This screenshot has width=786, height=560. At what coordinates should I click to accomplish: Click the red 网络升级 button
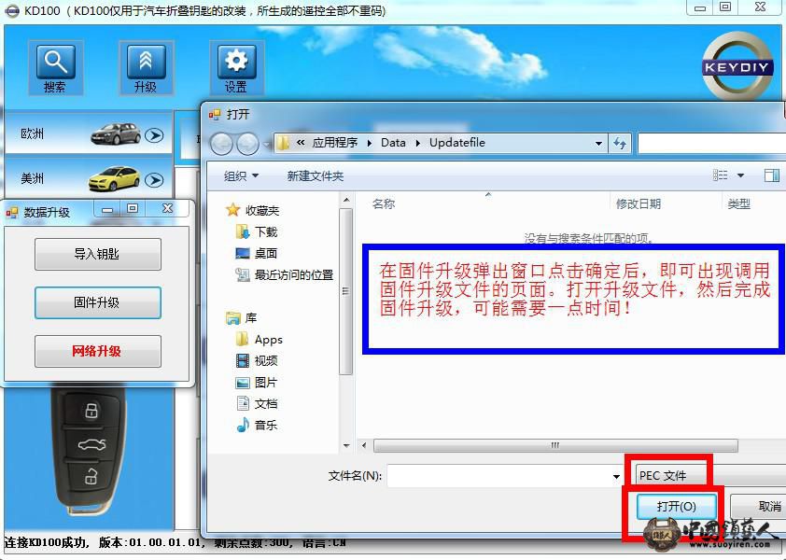point(98,351)
